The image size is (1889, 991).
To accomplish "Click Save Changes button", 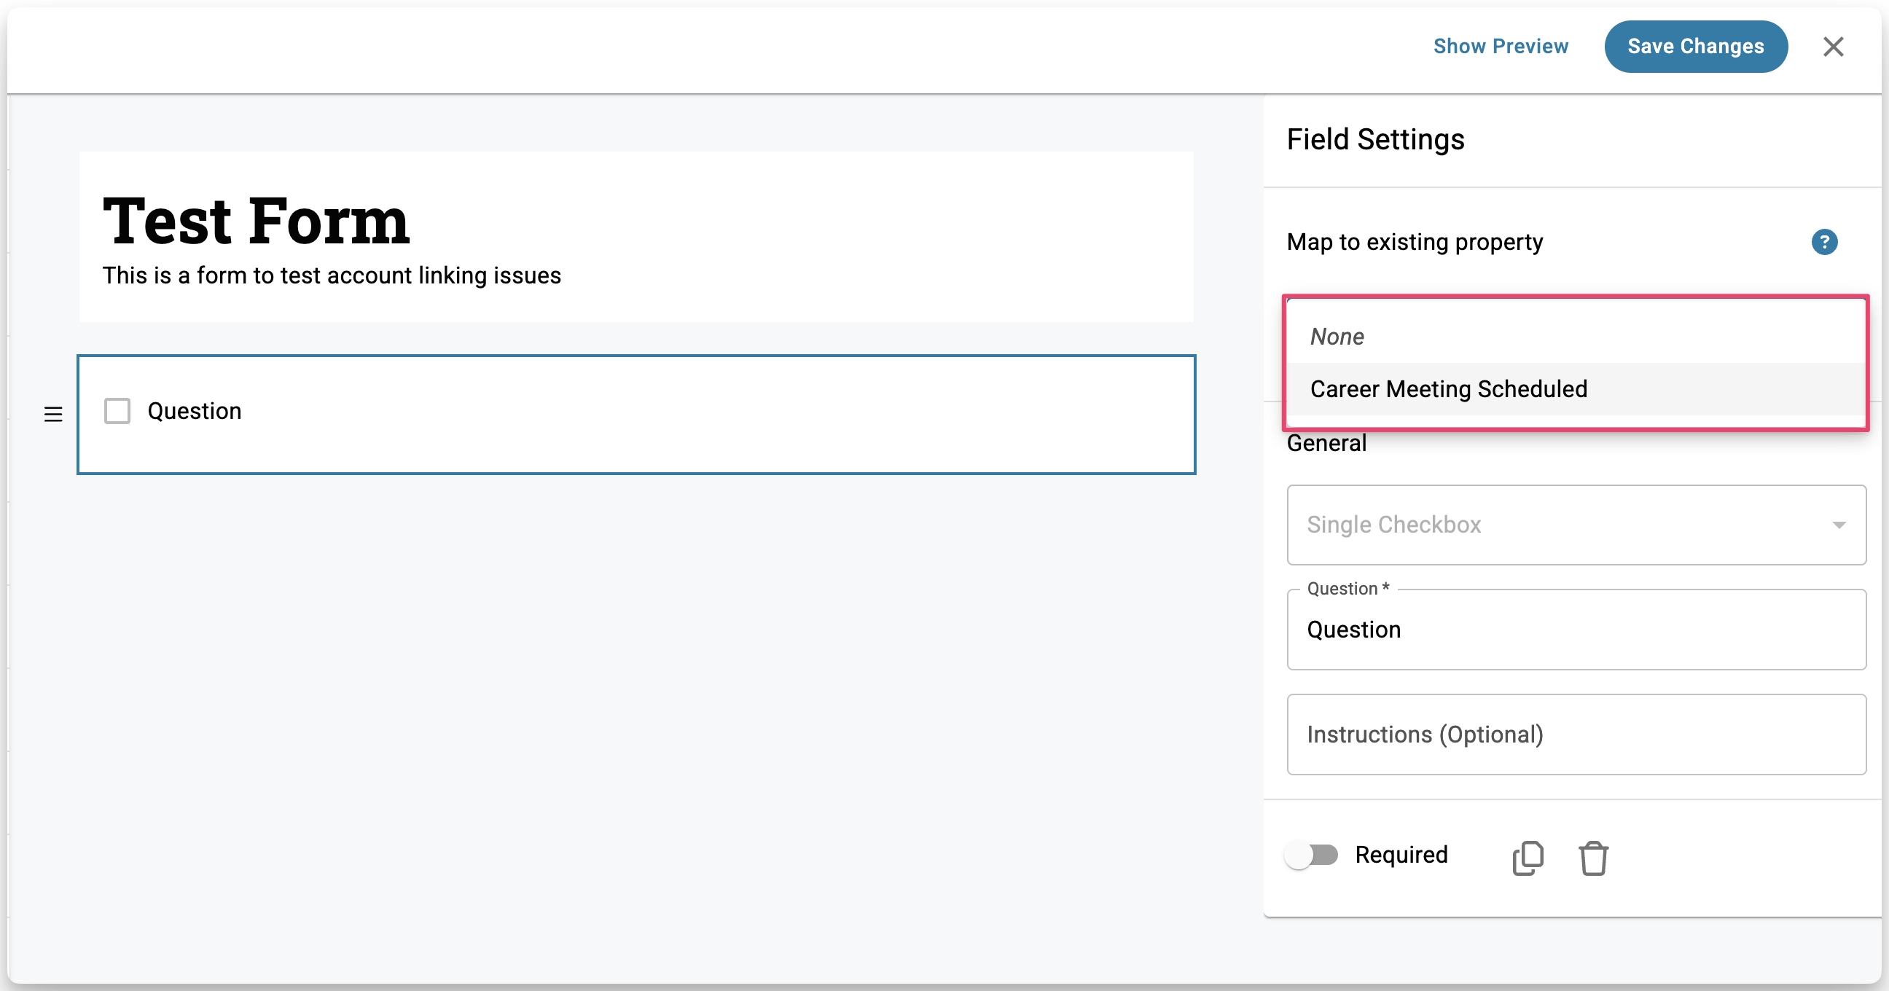I will [x=1694, y=47].
